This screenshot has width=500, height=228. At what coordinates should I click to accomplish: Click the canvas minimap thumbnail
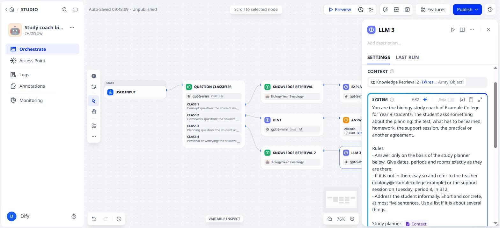click(341, 199)
